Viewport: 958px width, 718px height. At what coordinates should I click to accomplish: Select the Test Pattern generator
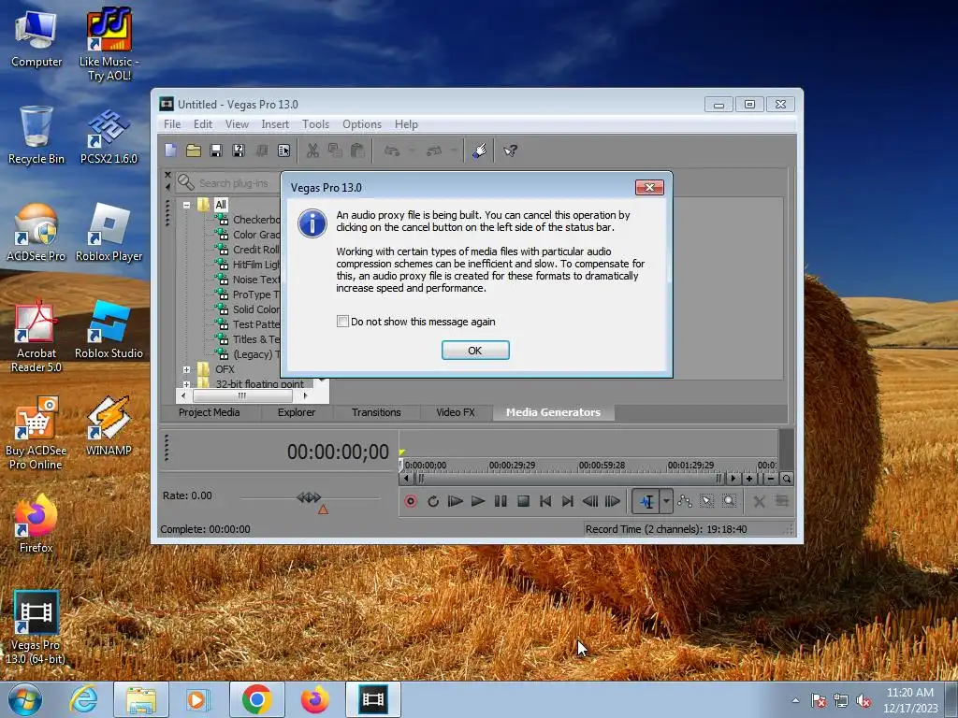click(255, 324)
